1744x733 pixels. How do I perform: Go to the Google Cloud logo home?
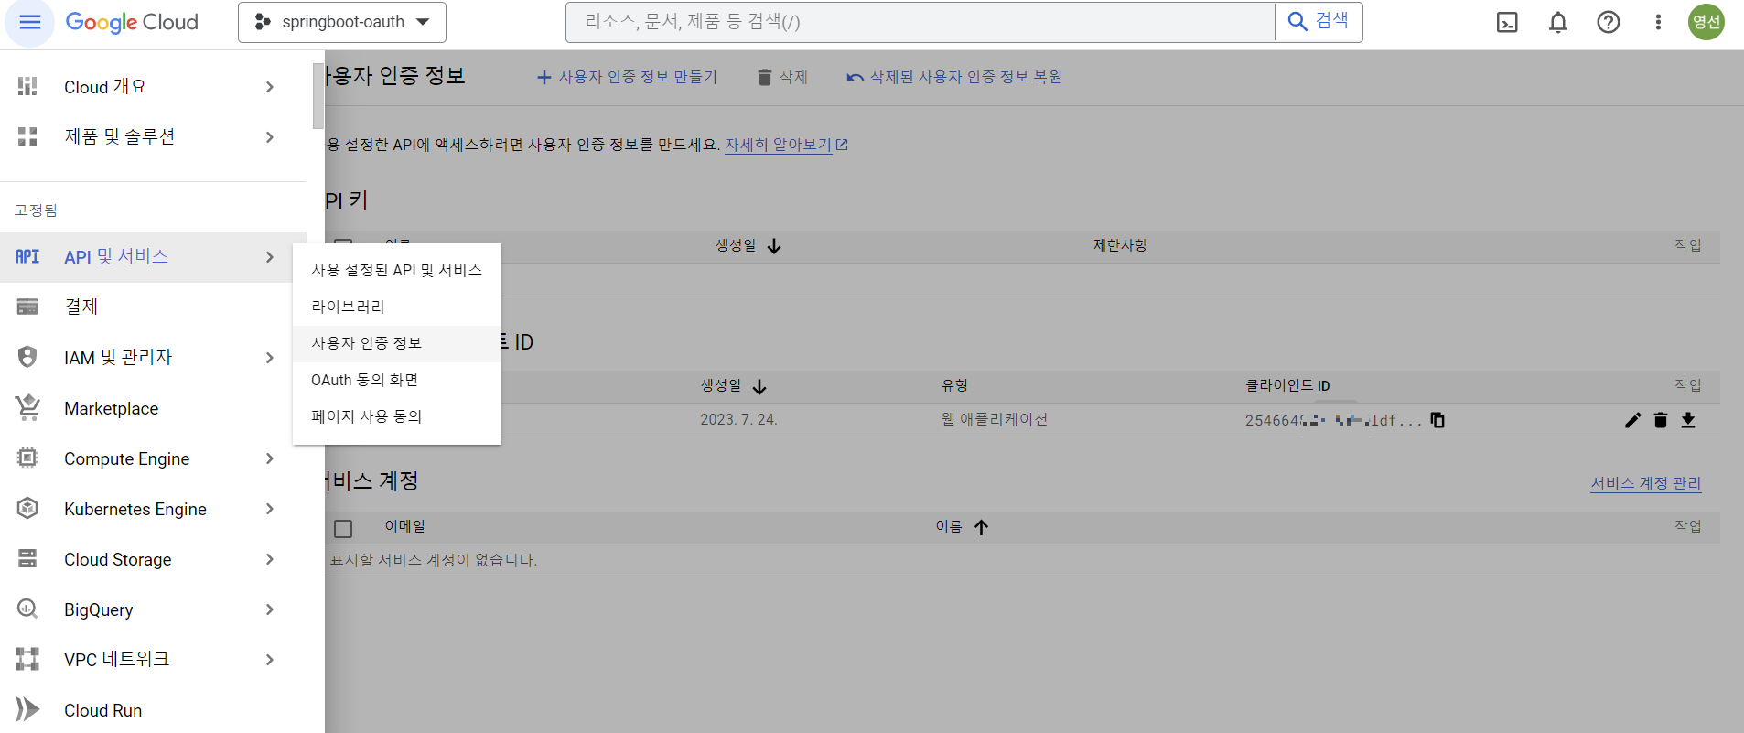[132, 22]
